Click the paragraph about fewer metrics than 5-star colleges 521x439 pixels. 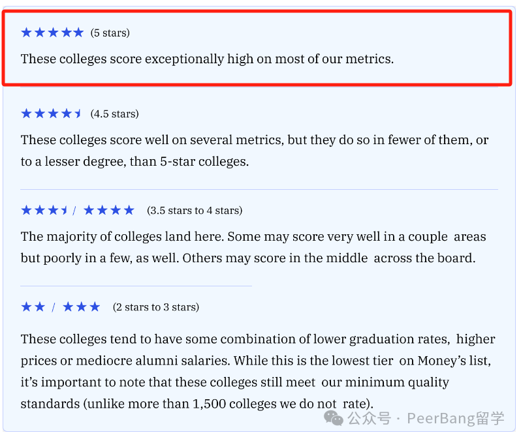pos(255,151)
